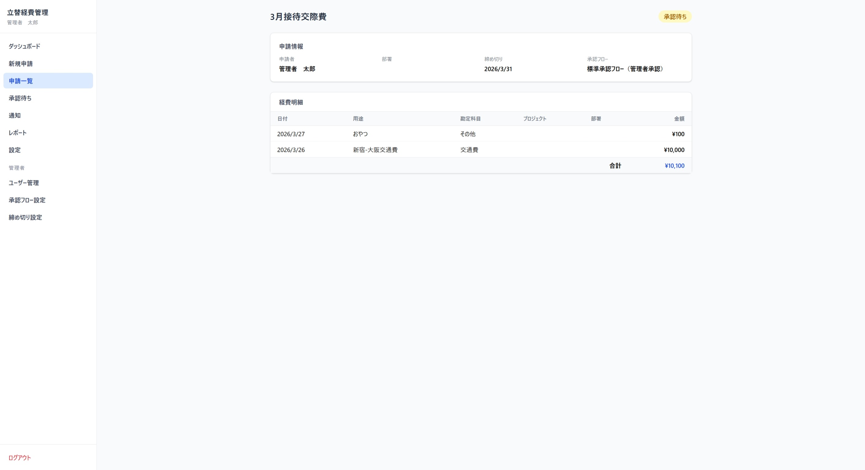Select 新規申請 to create a new request
Screen dimensions: 865x470
21,63
